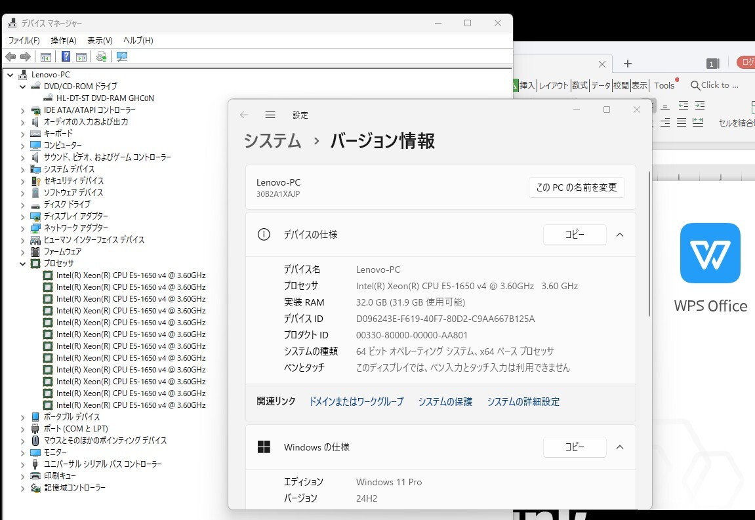This screenshot has width=755, height=520.
Task: Select the 記憶域コントローラー tree item
Action: pos(75,488)
